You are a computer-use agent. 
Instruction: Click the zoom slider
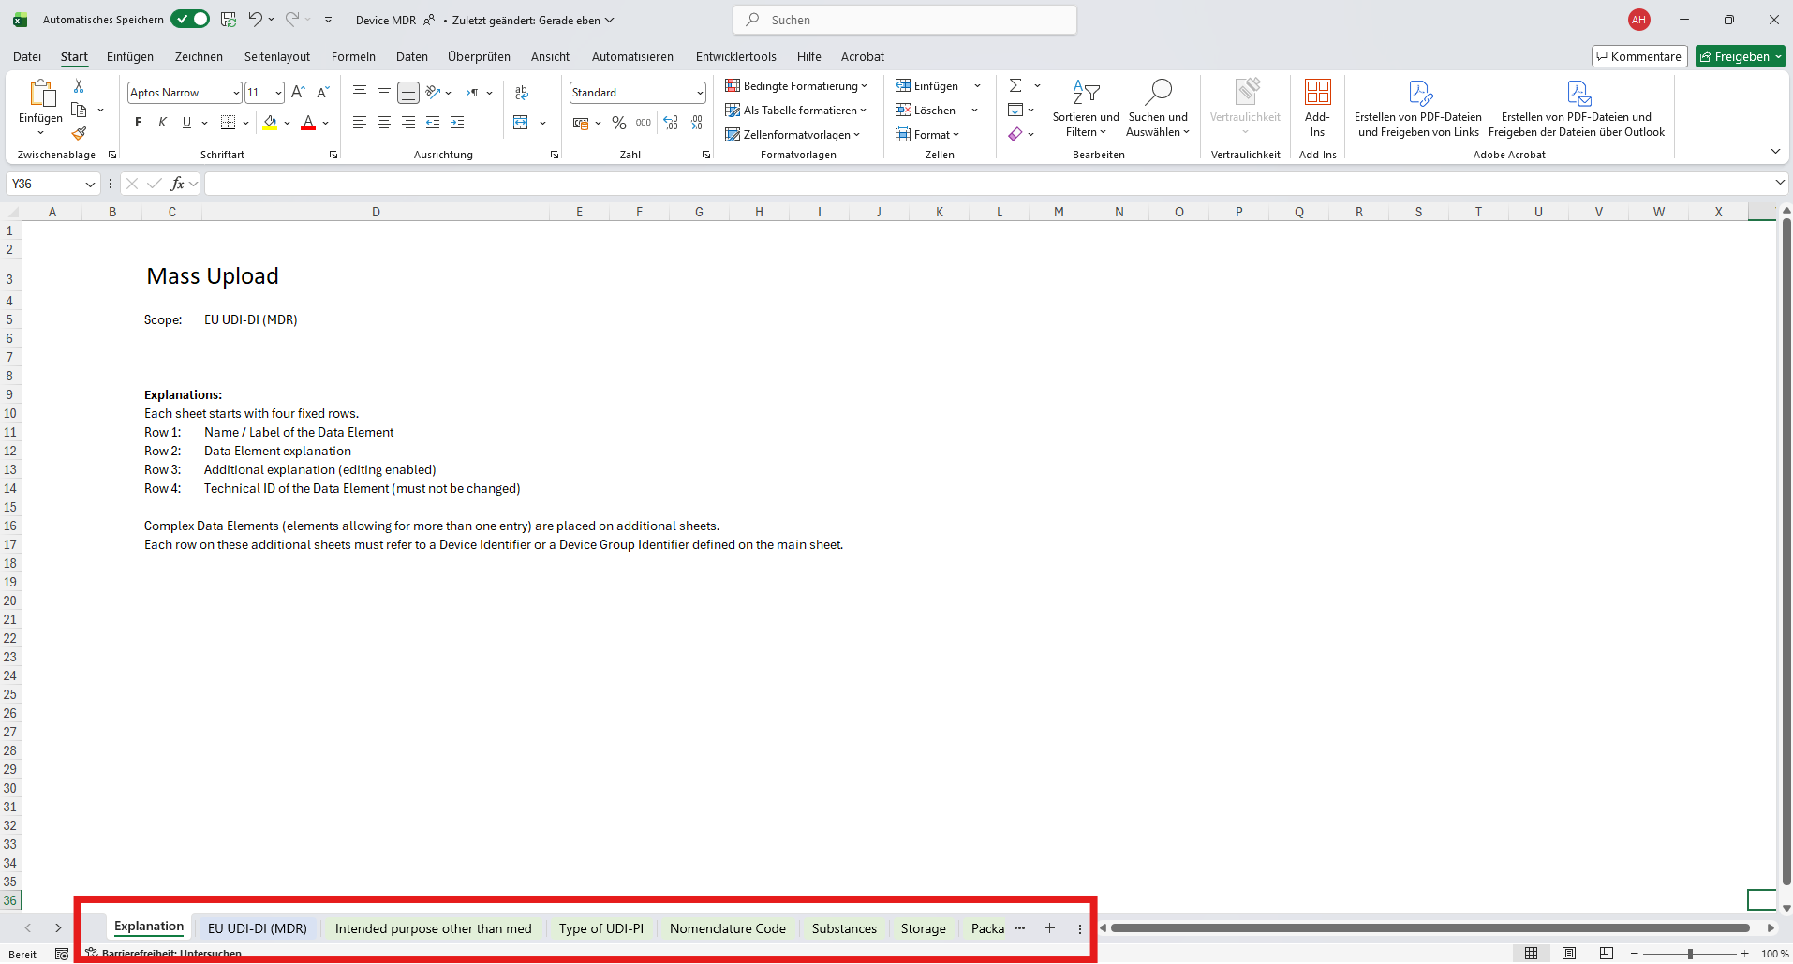1690,954
